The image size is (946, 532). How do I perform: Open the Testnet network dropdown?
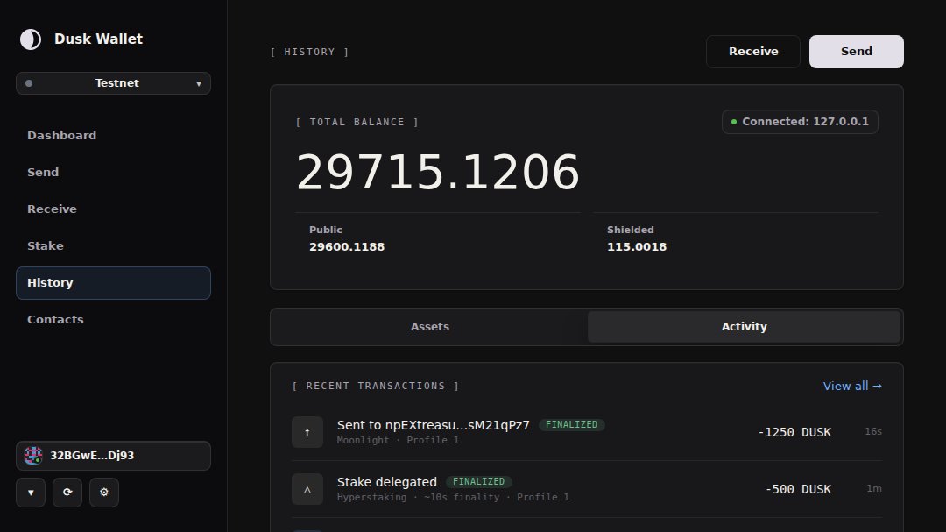tap(113, 83)
